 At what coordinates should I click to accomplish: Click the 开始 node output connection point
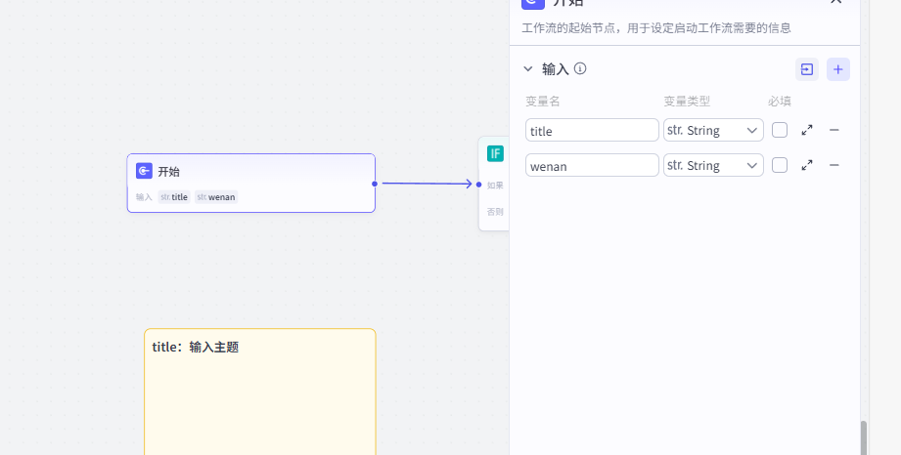[375, 183]
